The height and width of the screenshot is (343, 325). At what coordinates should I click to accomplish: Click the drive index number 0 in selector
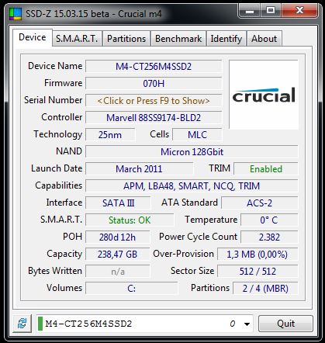[x=233, y=324]
